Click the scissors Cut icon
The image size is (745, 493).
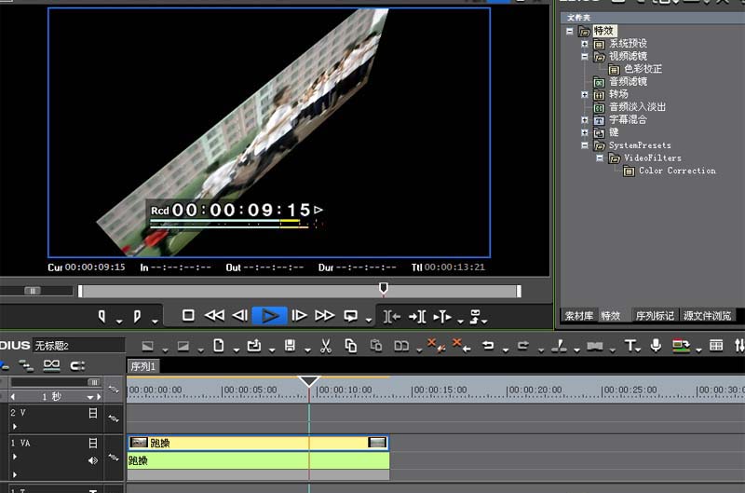click(x=325, y=346)
